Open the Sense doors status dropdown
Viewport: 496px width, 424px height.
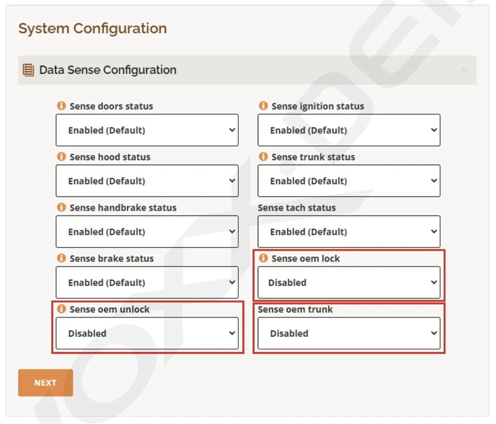(147, 130)
